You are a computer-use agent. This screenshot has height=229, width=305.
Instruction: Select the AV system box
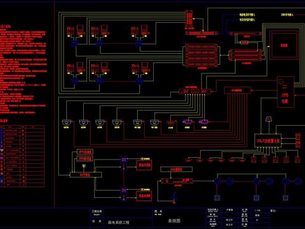(x=86, y=175)
